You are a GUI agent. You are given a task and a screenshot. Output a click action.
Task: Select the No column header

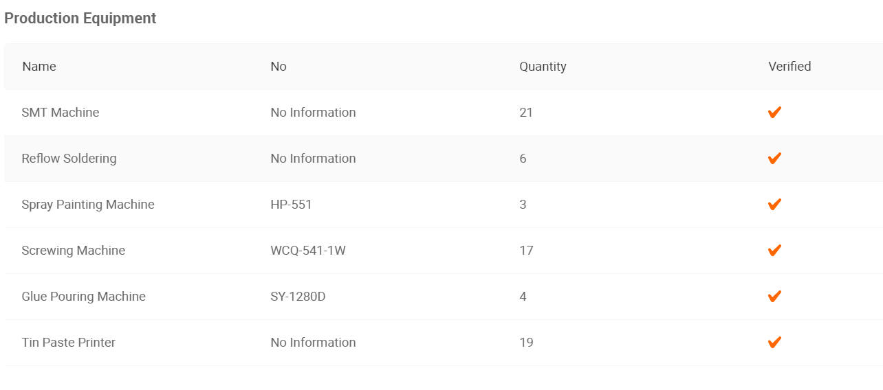[x=279, y=67]
